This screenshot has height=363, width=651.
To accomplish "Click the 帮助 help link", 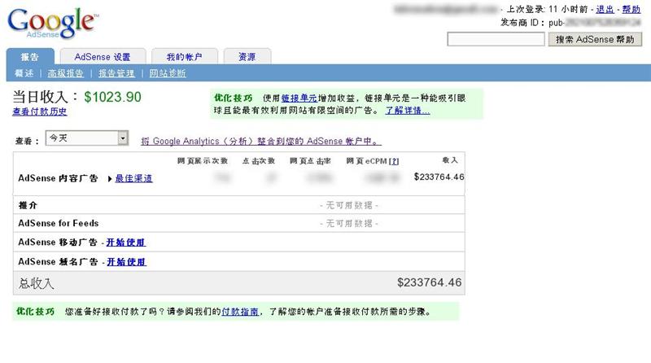I will point(631,9).
